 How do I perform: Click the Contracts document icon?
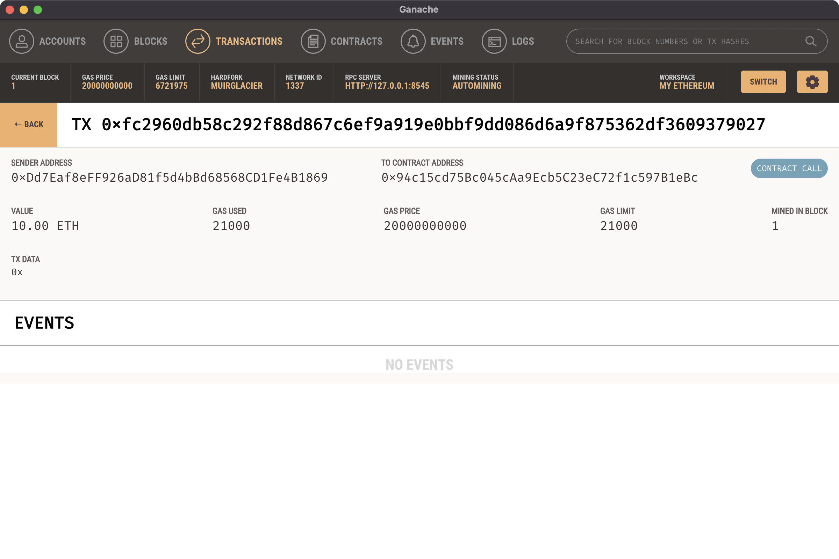click(x=313, y=41)
